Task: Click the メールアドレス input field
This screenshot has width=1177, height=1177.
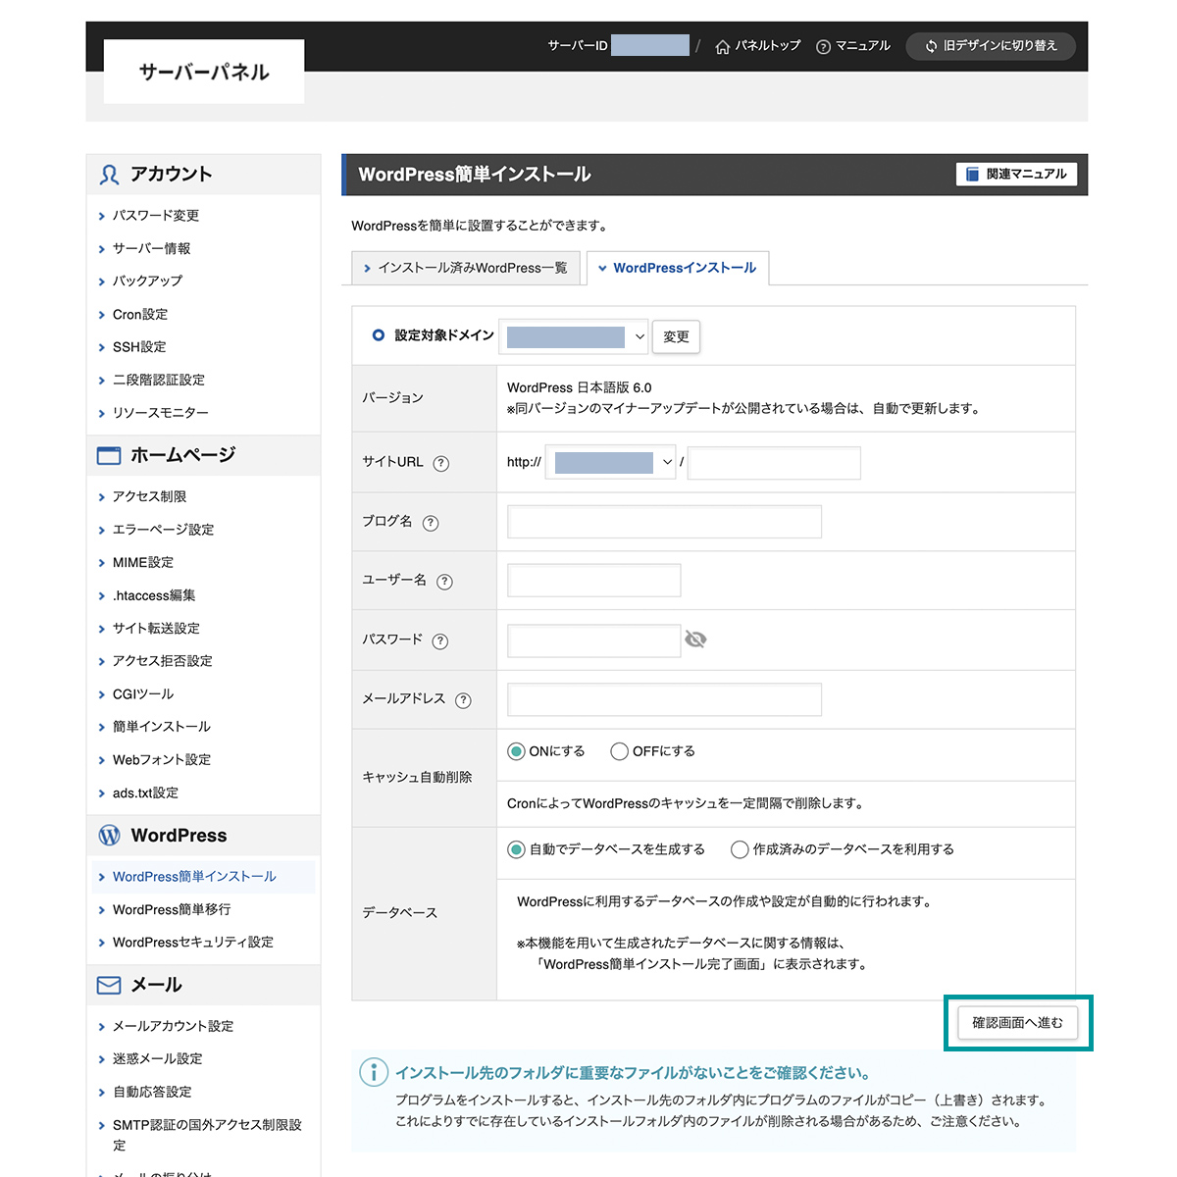Action: (x=664, y=699)
